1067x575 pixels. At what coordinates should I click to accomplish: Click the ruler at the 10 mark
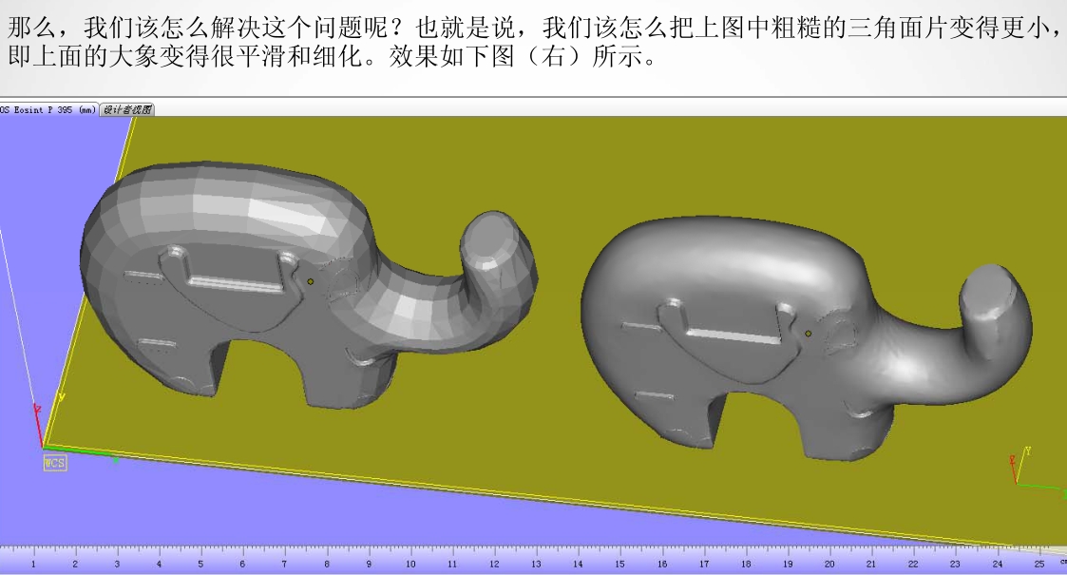[x=410, y=564]
